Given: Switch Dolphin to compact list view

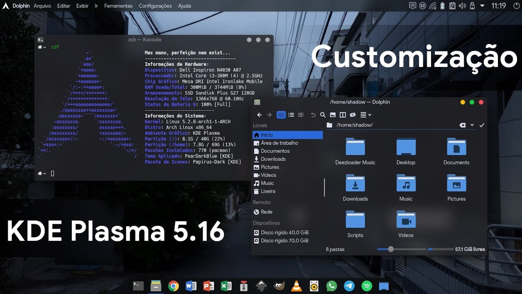Looking at the screenshot, I should [291, 115].
